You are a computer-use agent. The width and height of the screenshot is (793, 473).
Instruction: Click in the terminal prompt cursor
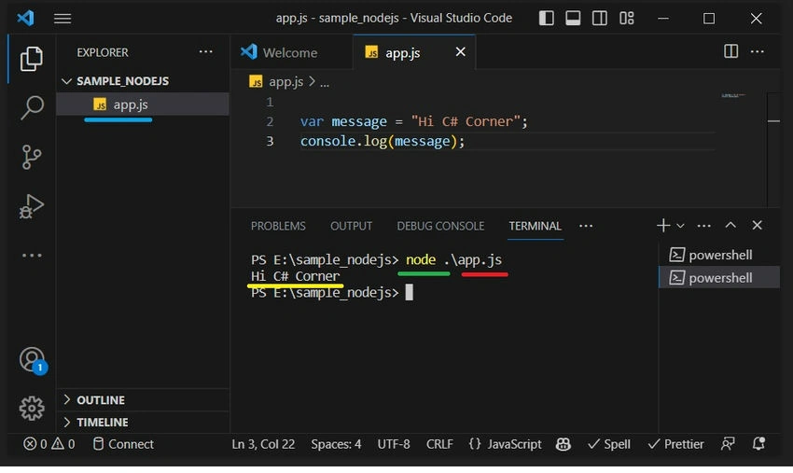click(x=410, y=292)
